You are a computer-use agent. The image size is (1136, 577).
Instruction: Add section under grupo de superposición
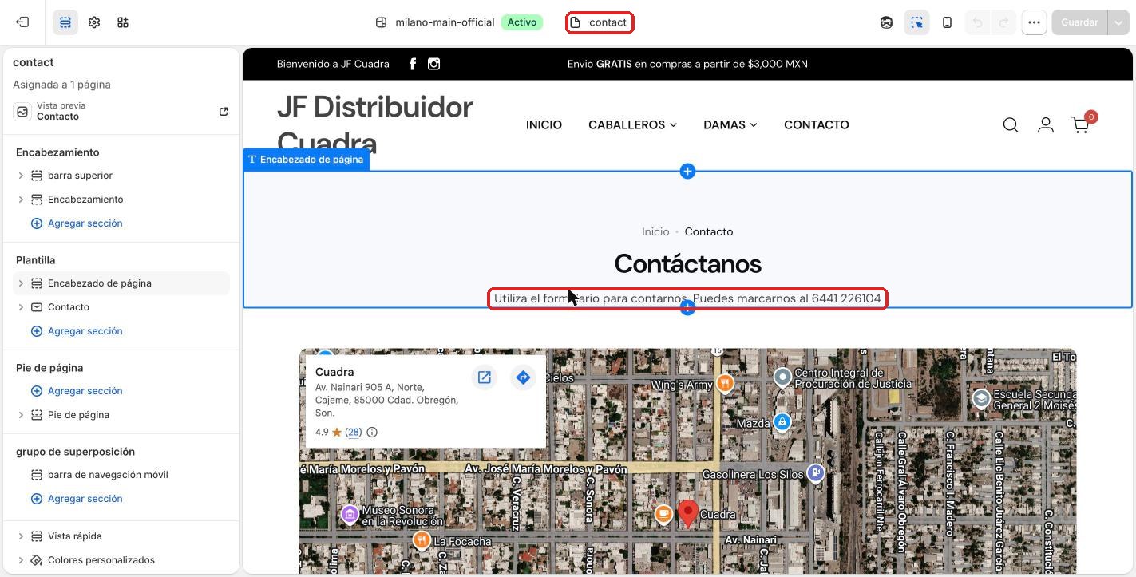tap(77, 499)
